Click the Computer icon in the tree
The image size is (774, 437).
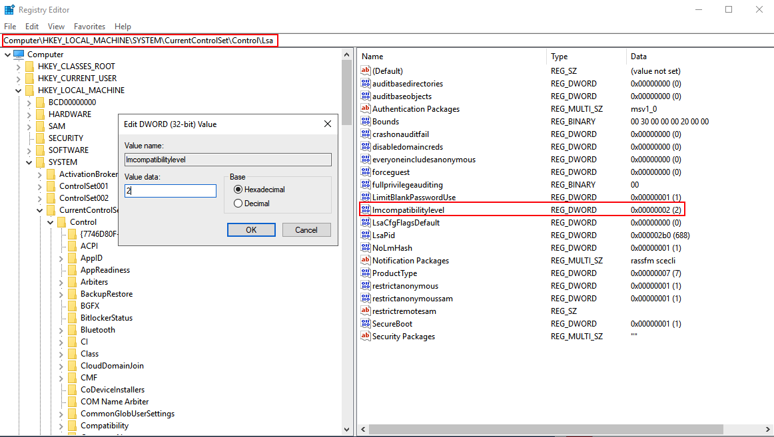19,54
